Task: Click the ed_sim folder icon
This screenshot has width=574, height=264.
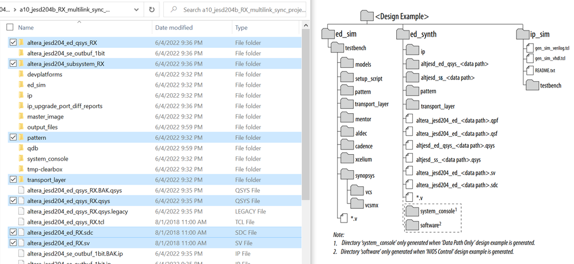Action: coord(21,85)
